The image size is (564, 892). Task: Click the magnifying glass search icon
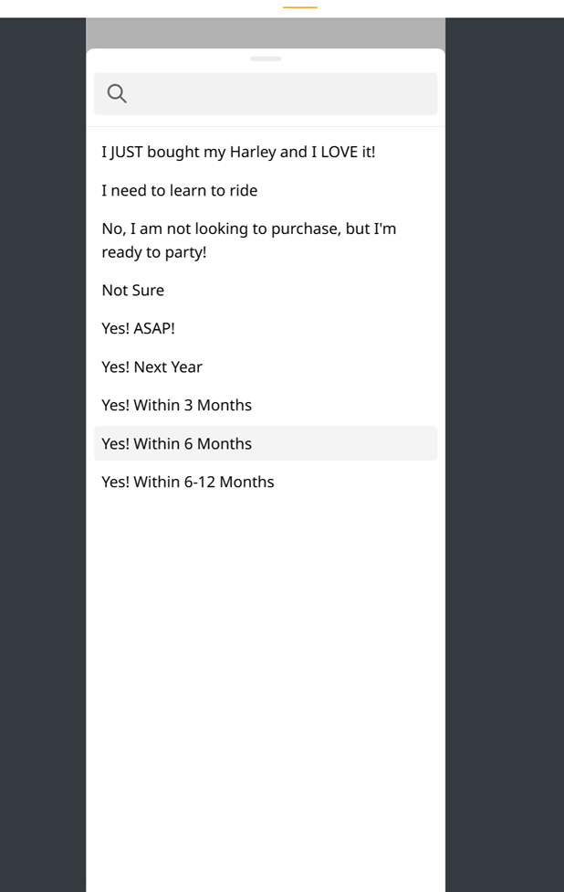[x=117, y=93]
